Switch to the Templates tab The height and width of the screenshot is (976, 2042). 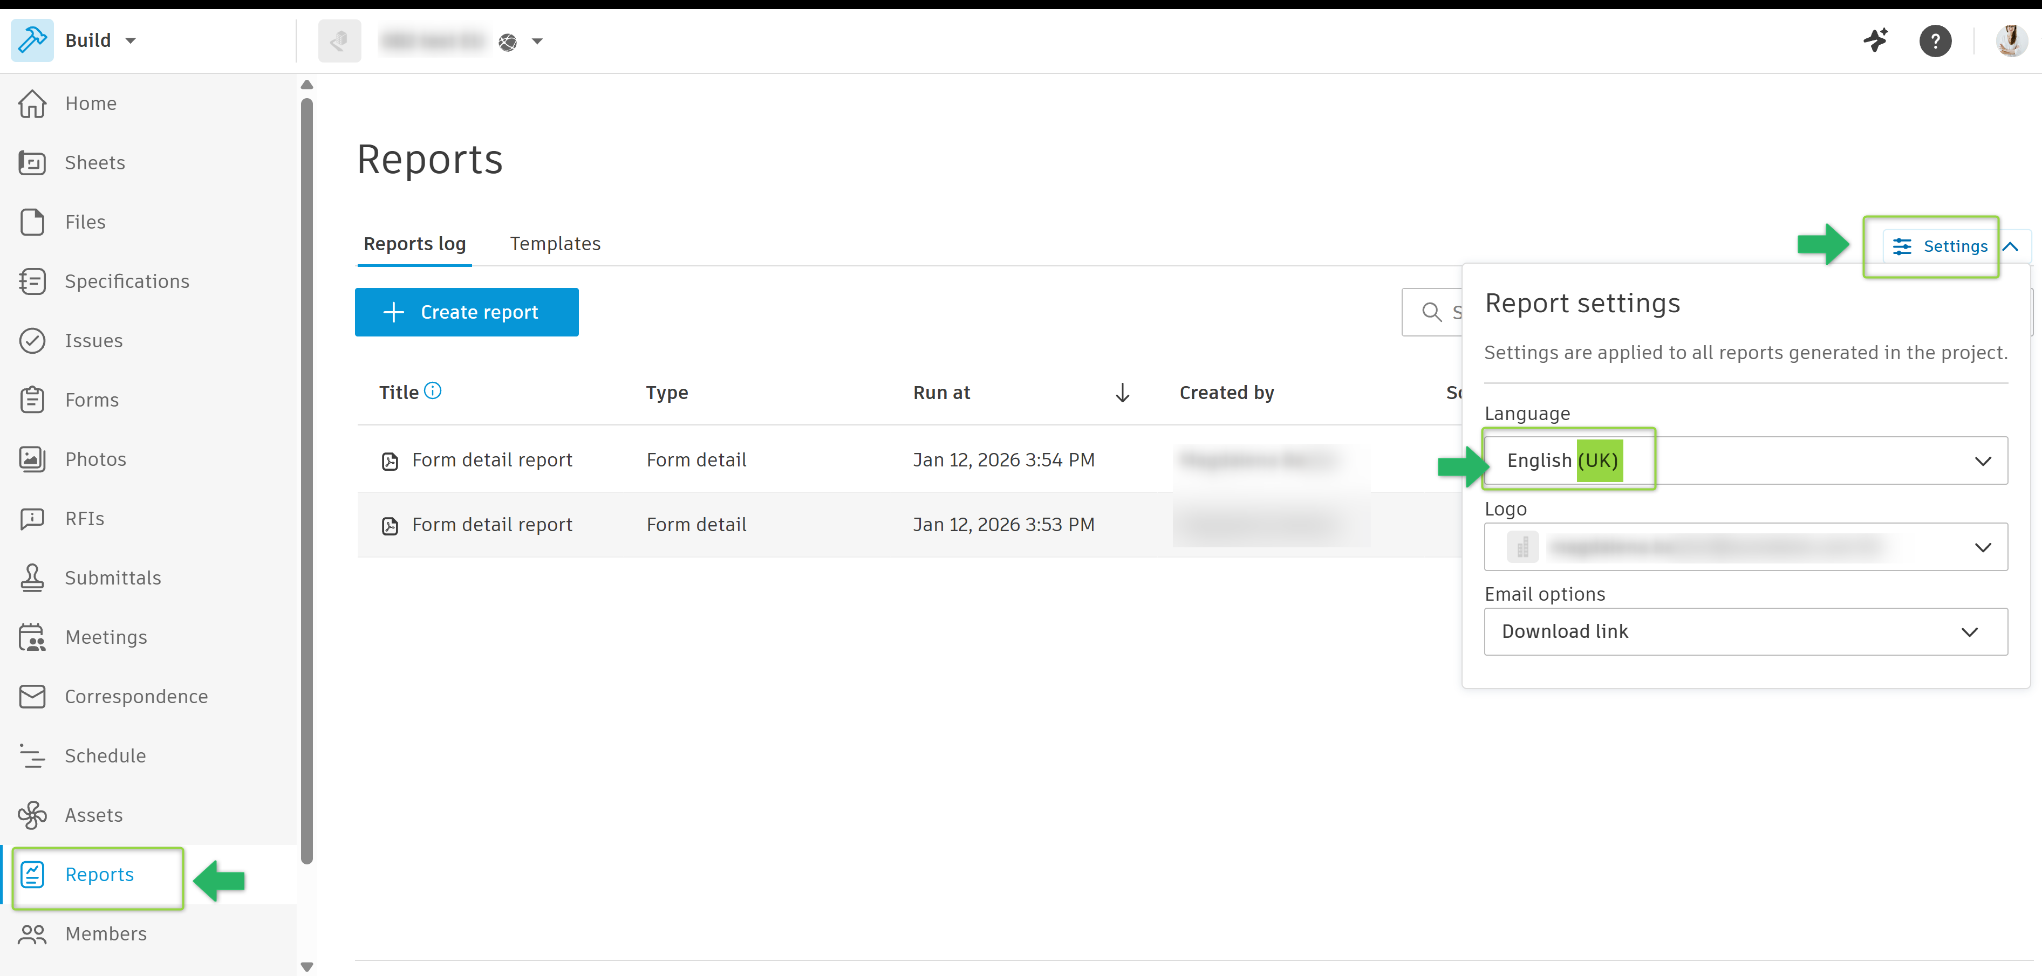[555, 244]
